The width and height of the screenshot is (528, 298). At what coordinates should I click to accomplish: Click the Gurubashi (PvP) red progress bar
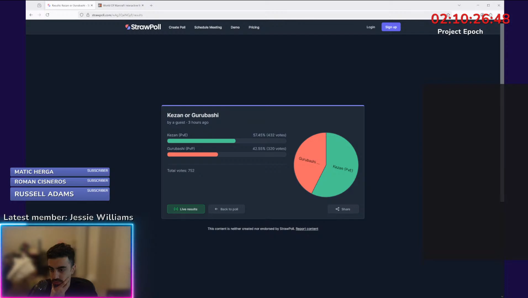[x=192, y=155]
